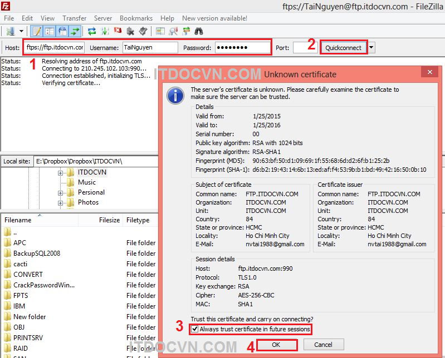Screen dimensions: 445x358
Task: Click the Port input field
Action: point(305,48)
